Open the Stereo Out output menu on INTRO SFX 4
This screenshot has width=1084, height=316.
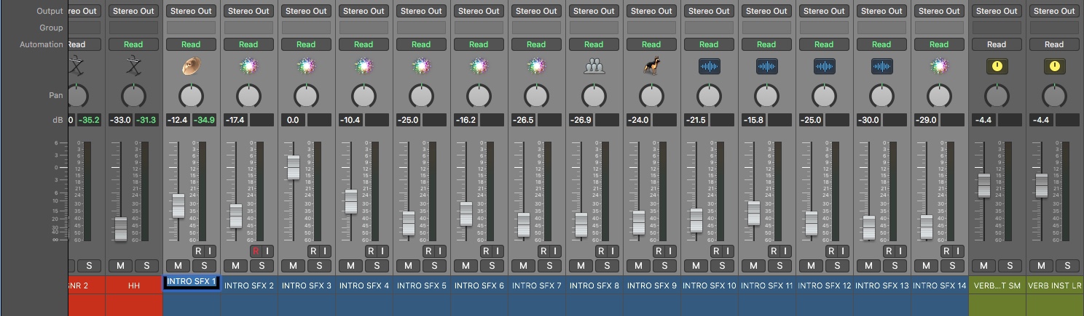tap(364, 11)
